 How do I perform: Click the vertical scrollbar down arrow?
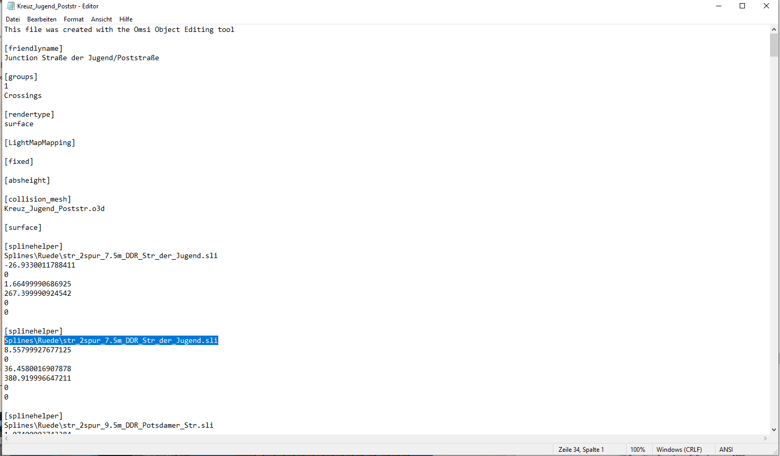point(774,430)
